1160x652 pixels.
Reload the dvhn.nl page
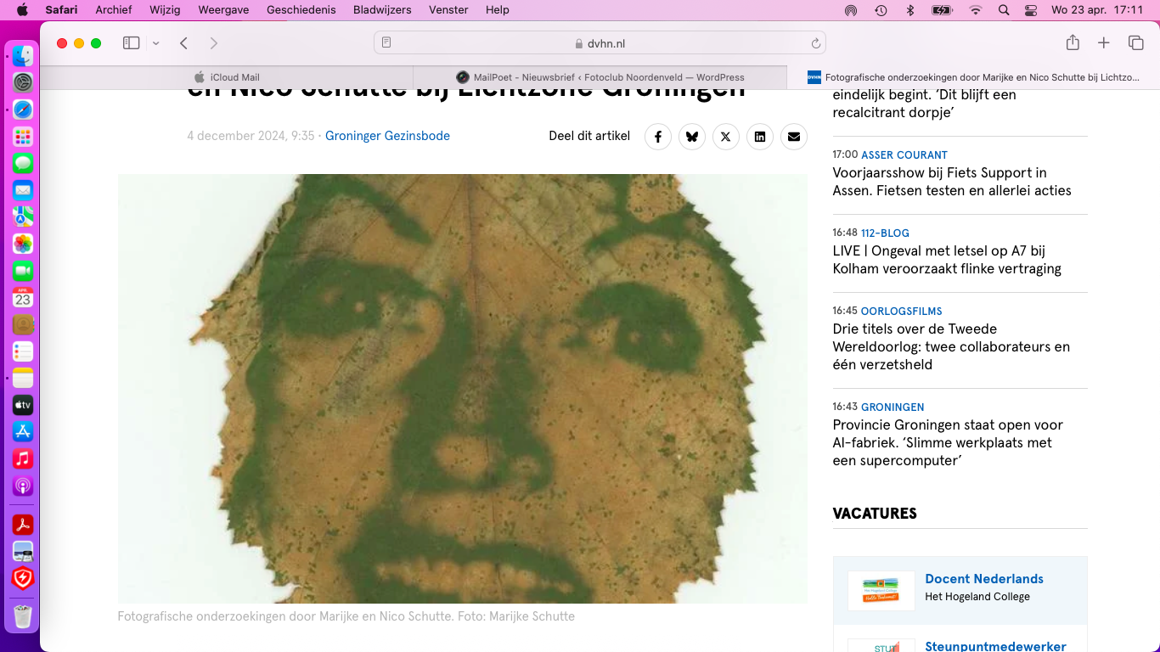point(815,43)
